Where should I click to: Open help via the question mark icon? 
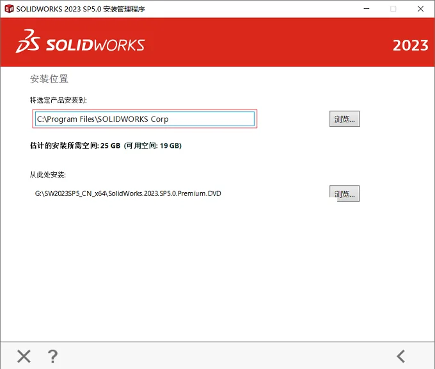click(x=52, y=356)
